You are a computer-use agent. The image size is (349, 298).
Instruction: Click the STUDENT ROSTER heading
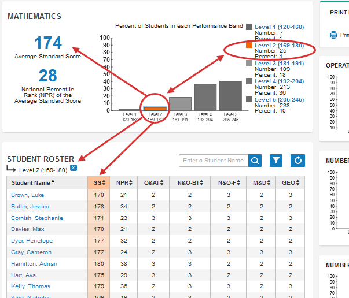(41, 159)
